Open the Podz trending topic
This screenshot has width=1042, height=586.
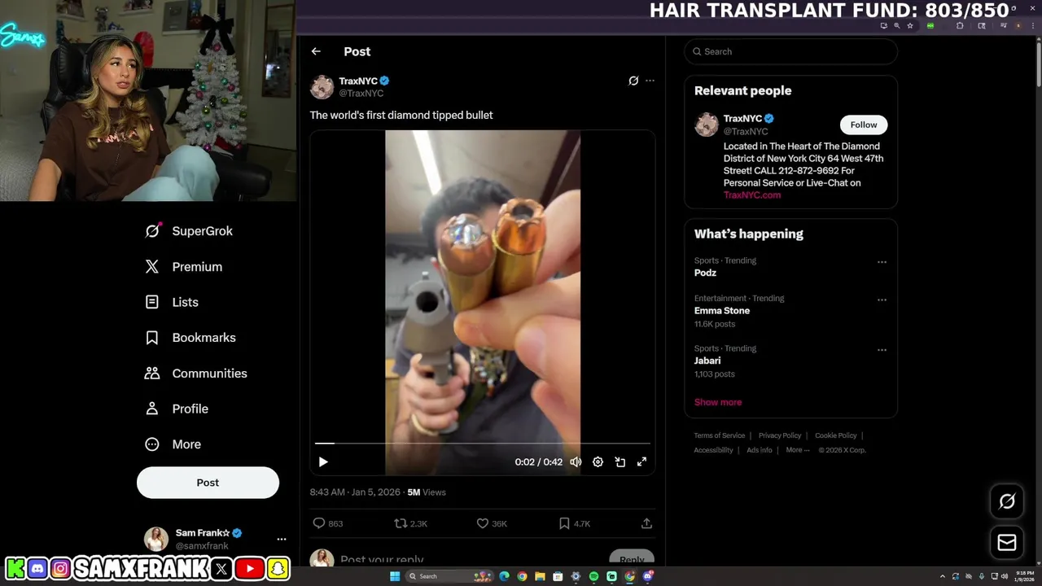pos(705,273)
